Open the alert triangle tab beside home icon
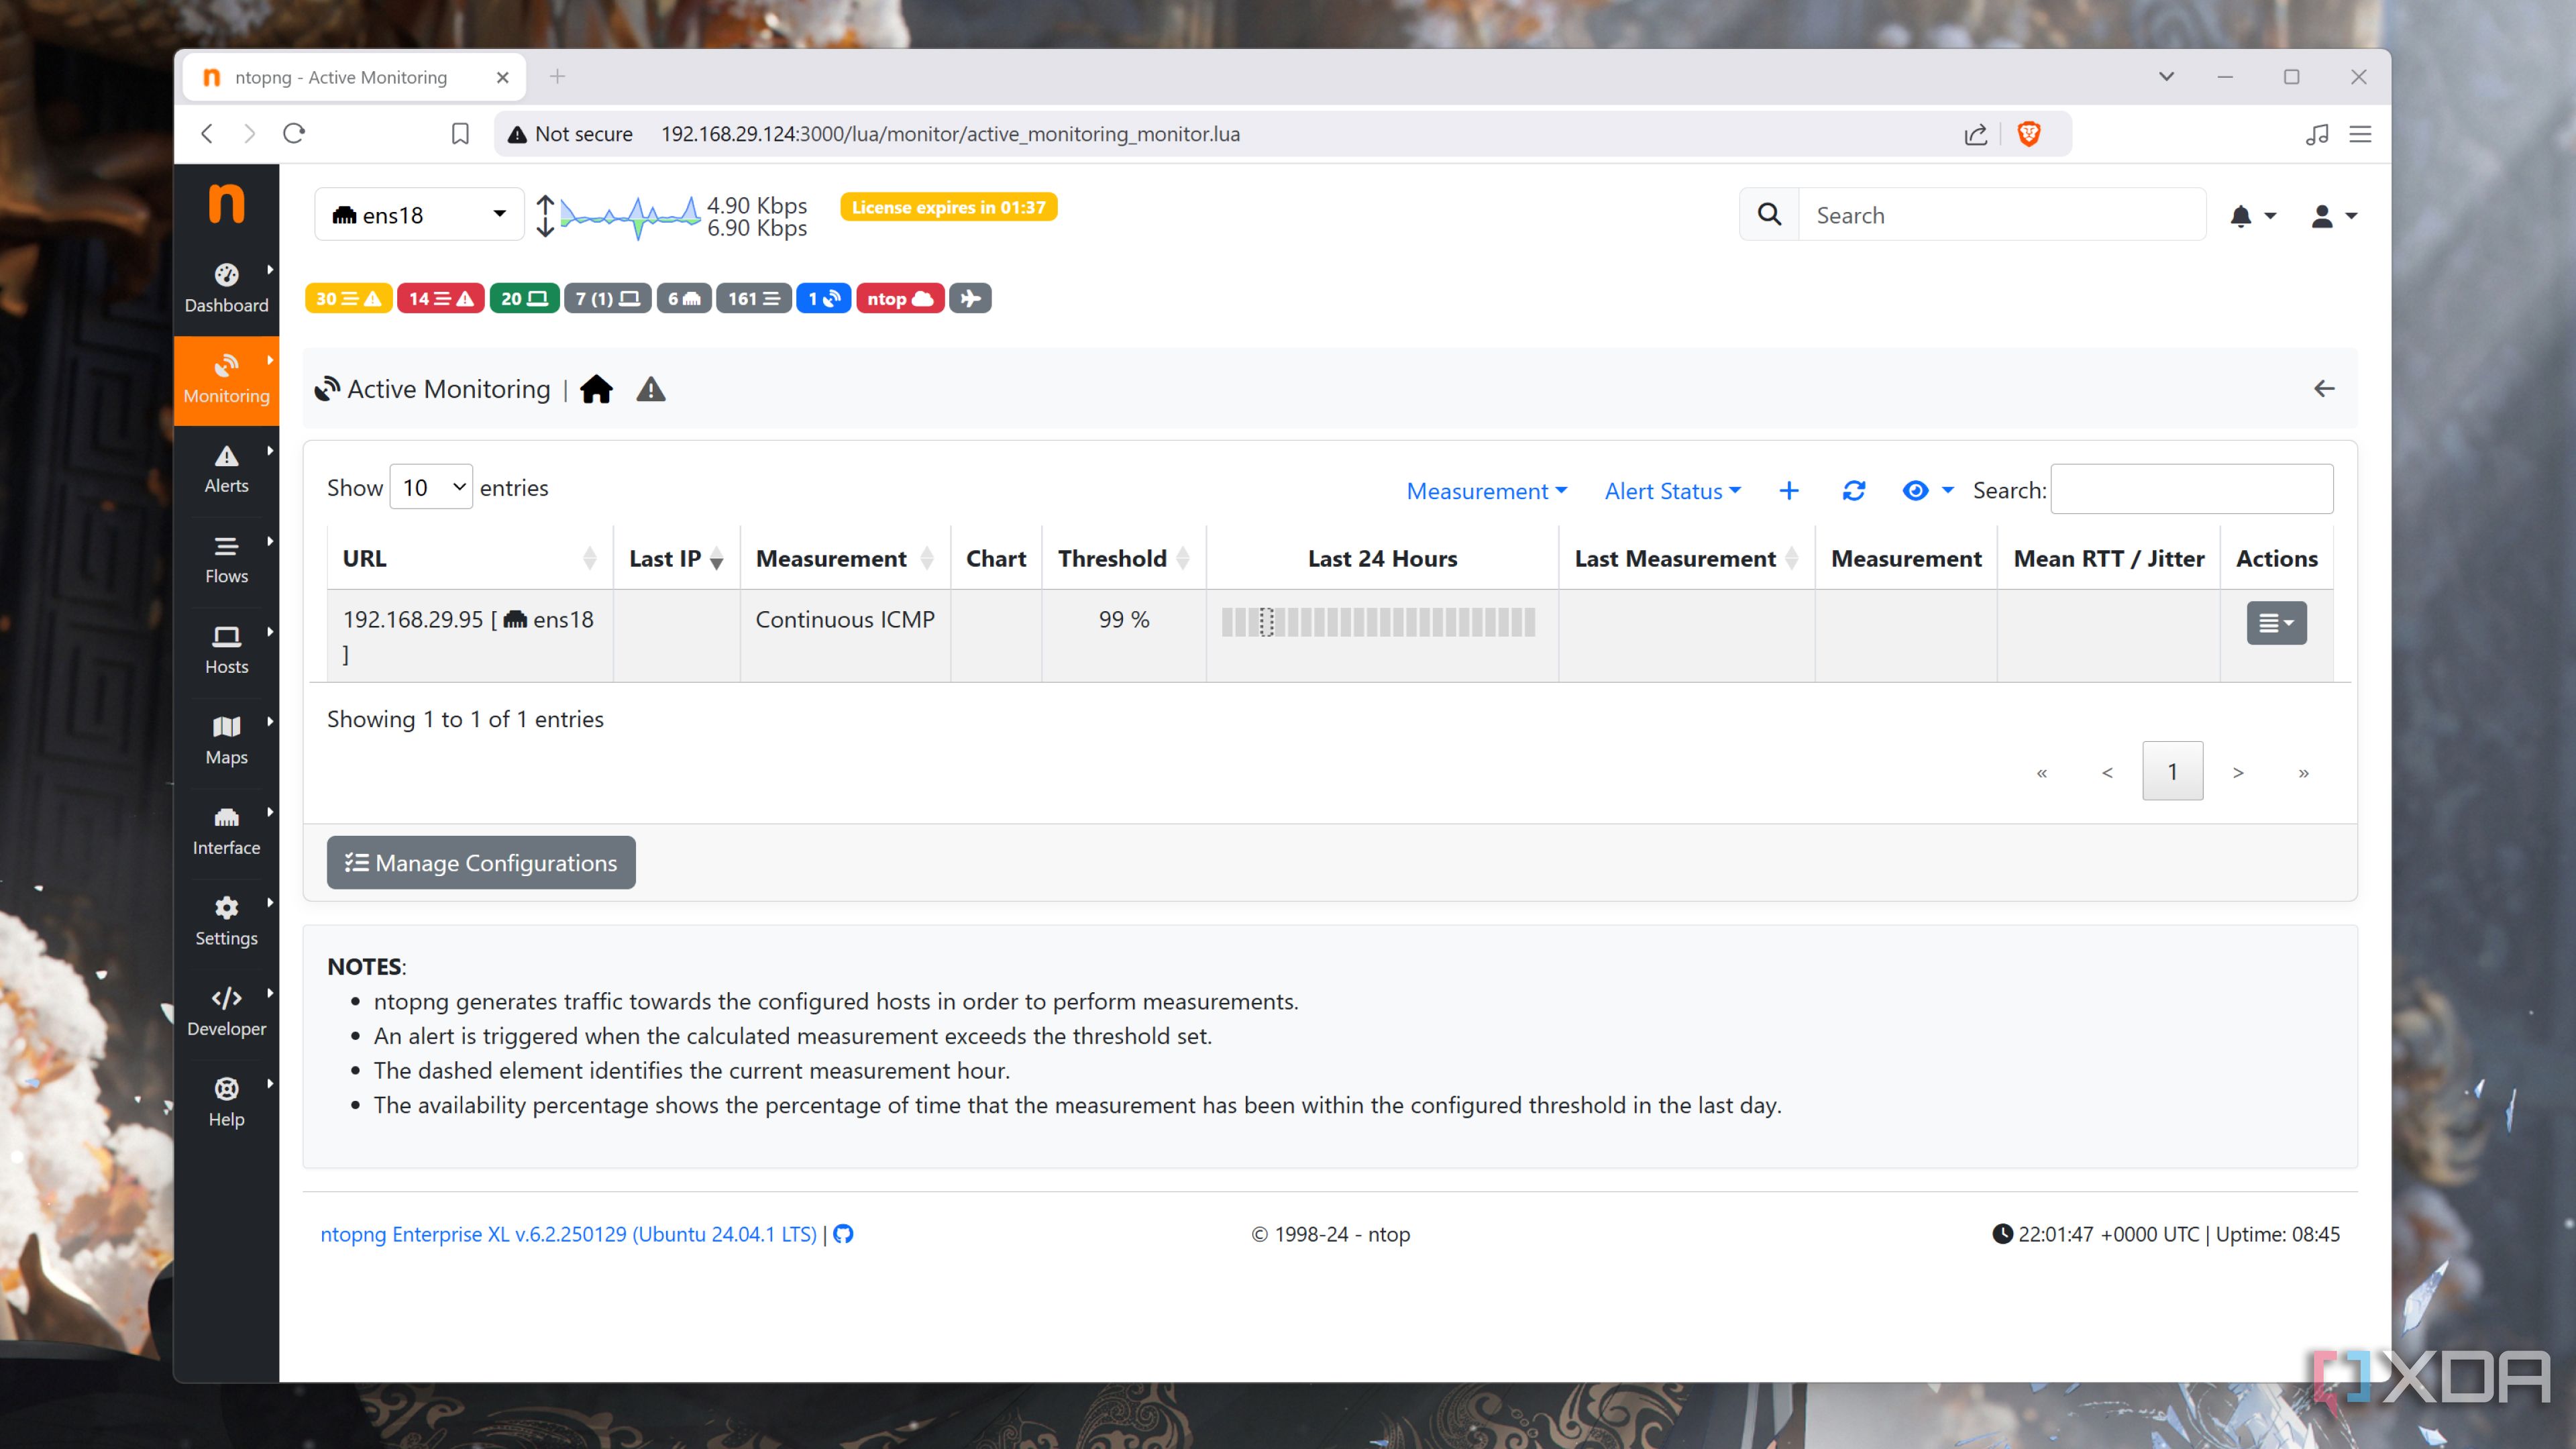Screen dimensions: 2576x1449 651,389
